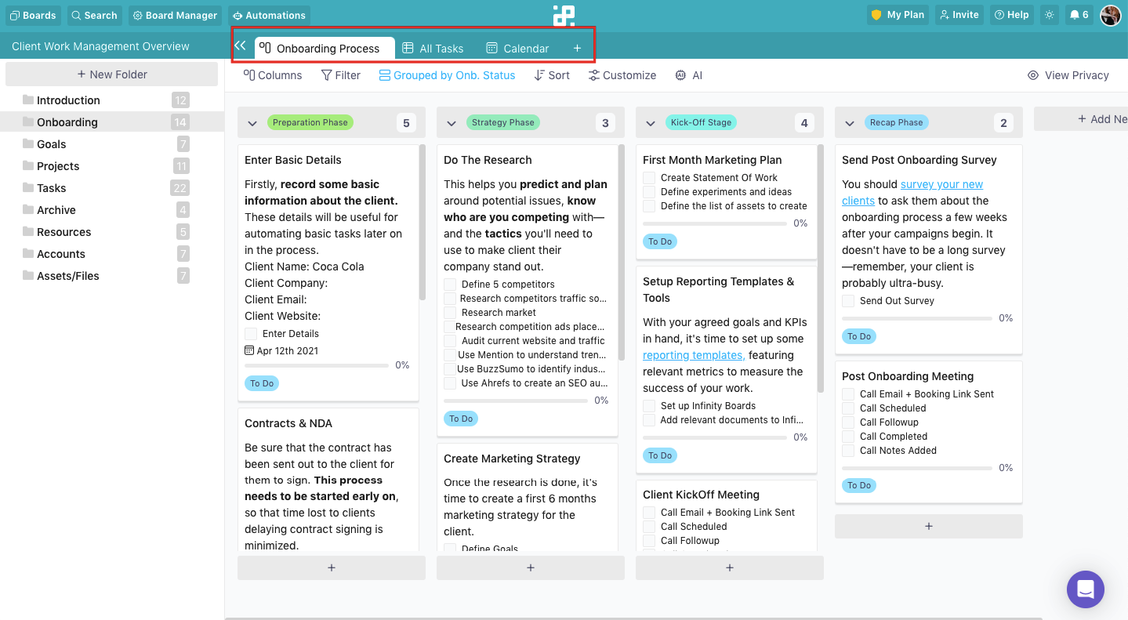Collapse the Recap Phase column
This screenshot has height=620, width=1128.
pos(850,123)
